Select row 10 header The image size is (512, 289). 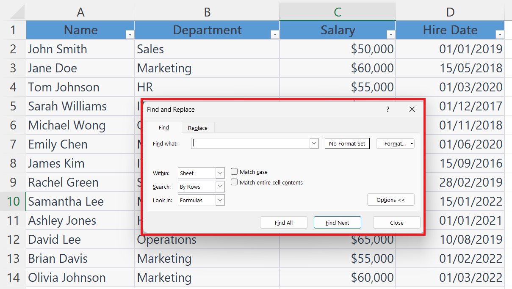(x=13, y=201)
